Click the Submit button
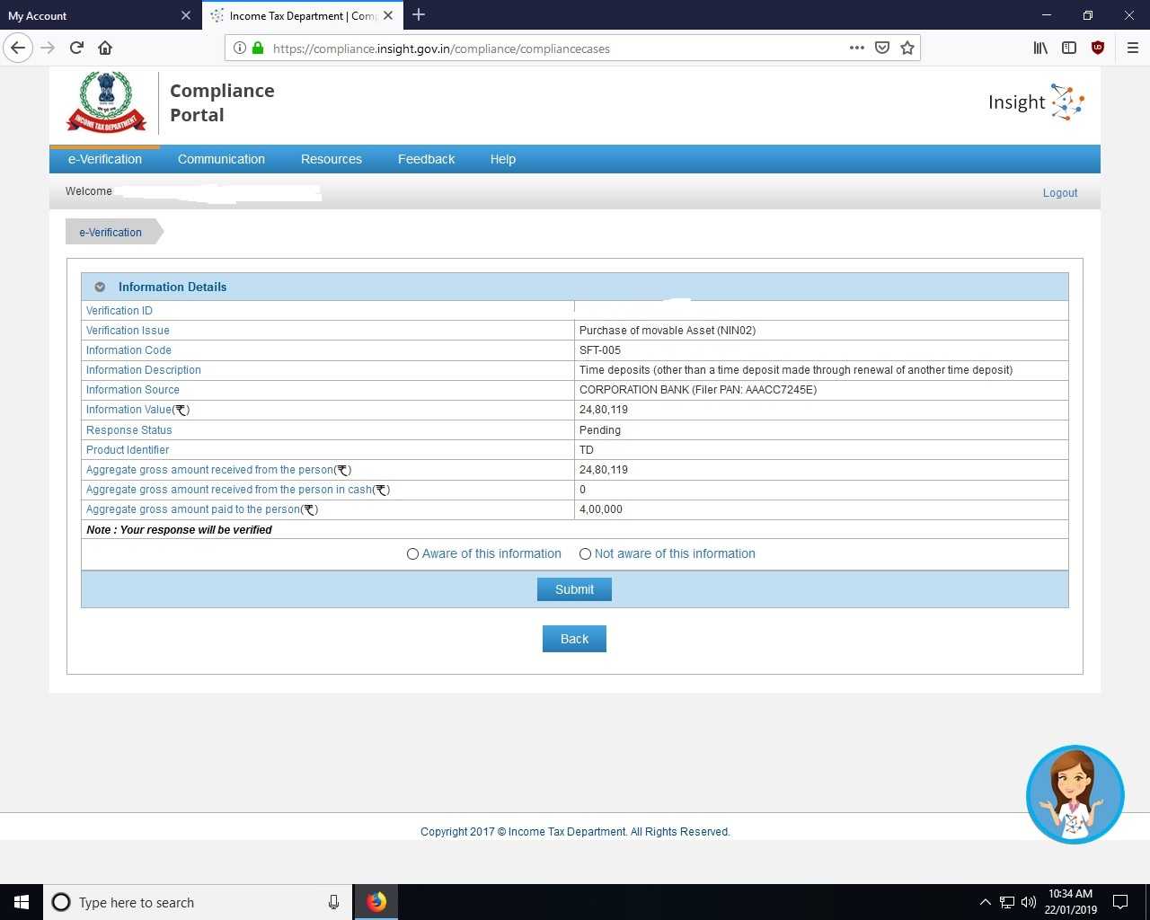 coord(574,589)
